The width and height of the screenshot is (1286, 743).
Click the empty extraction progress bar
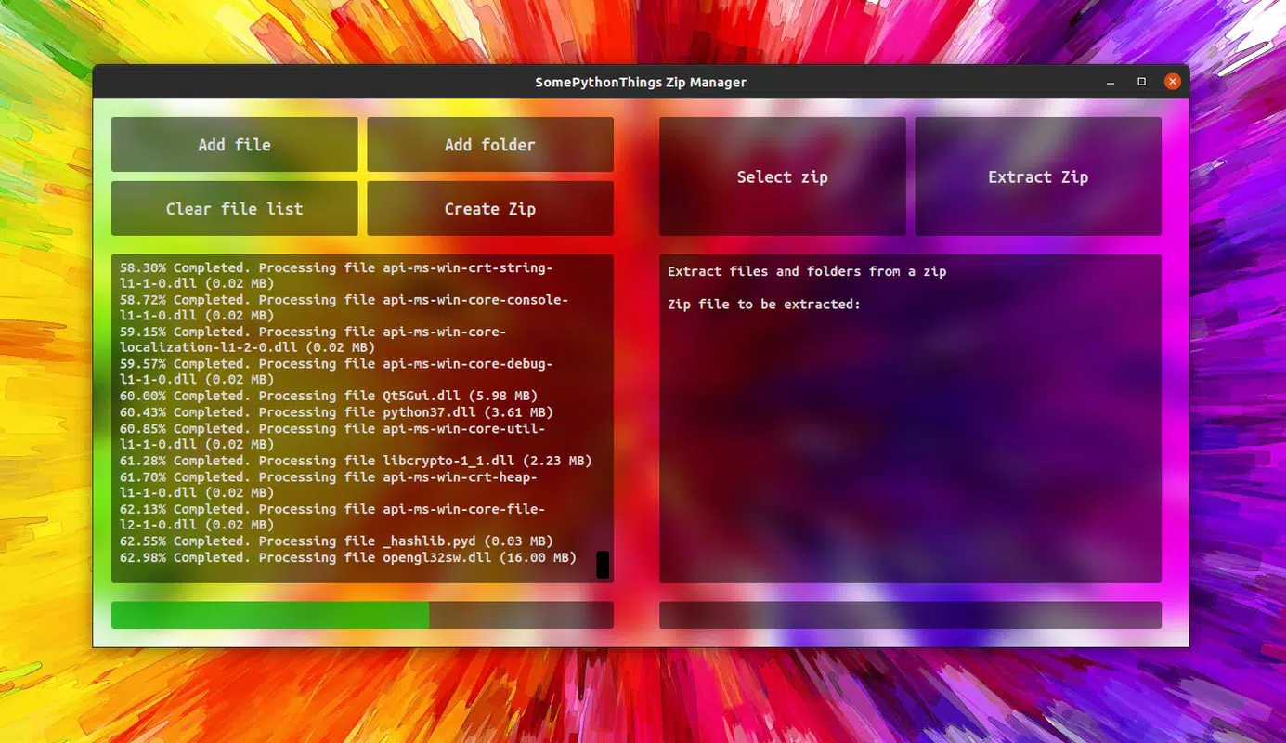910,615
